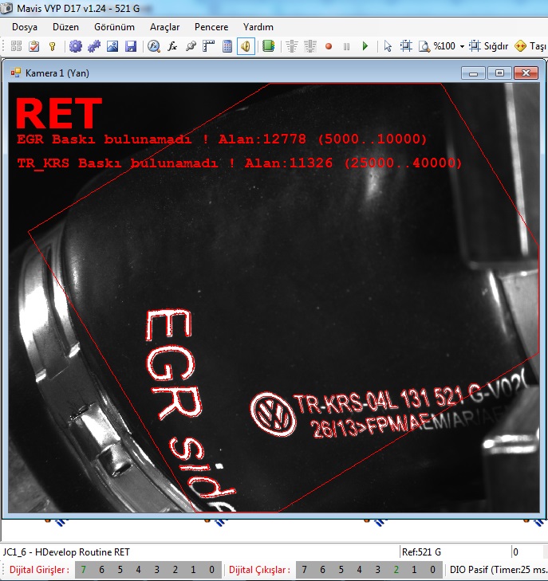Click digital input bit 7
548x581 pixels.
tap(84, 570)
